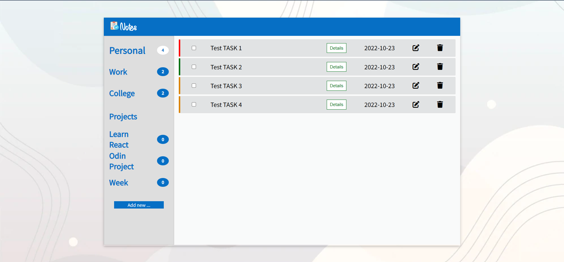
Task: Show Details of Test TASK 3
Action: click(x=336, y=86)
